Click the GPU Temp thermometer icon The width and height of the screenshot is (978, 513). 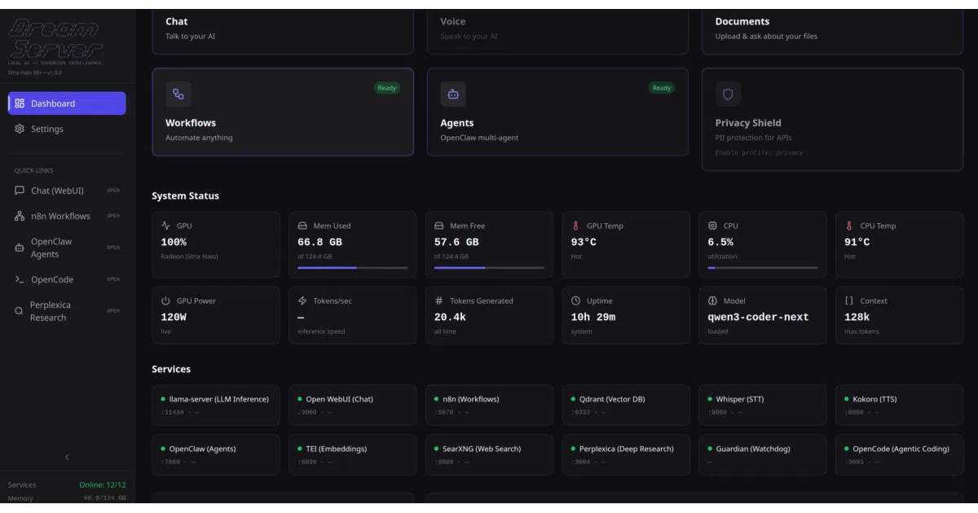pos(576,226)
